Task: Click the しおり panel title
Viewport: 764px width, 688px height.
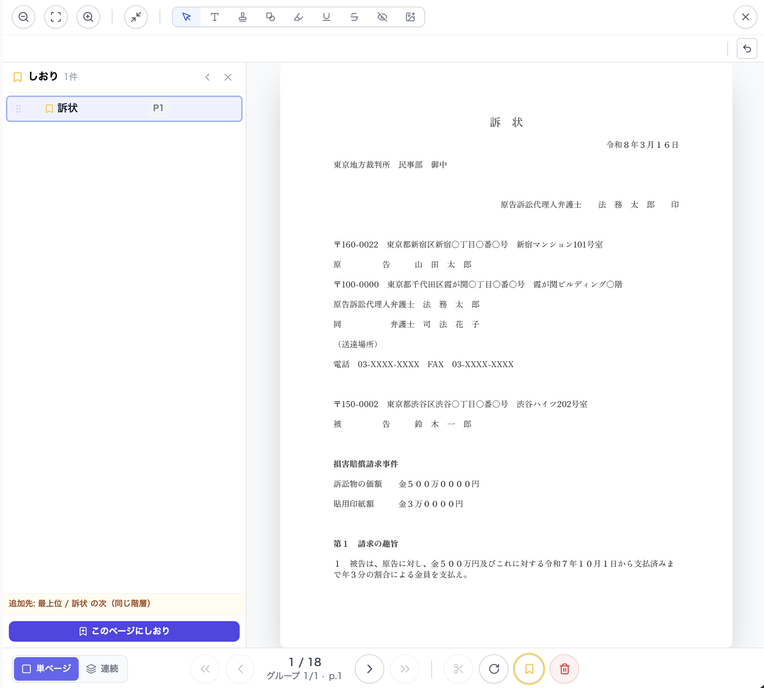Action: point(43,76)
